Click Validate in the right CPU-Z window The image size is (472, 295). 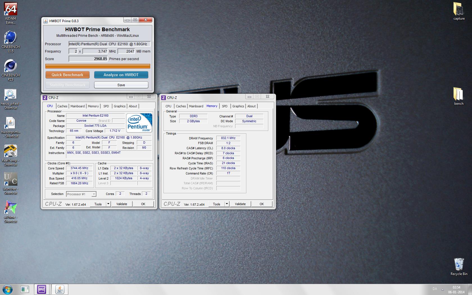240,204
